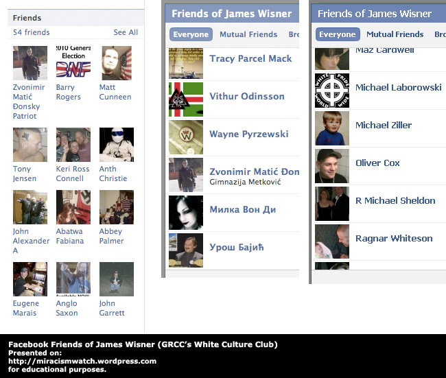Open Keri Ross Connell name link
446x378 pixels.
coord(73,174)
